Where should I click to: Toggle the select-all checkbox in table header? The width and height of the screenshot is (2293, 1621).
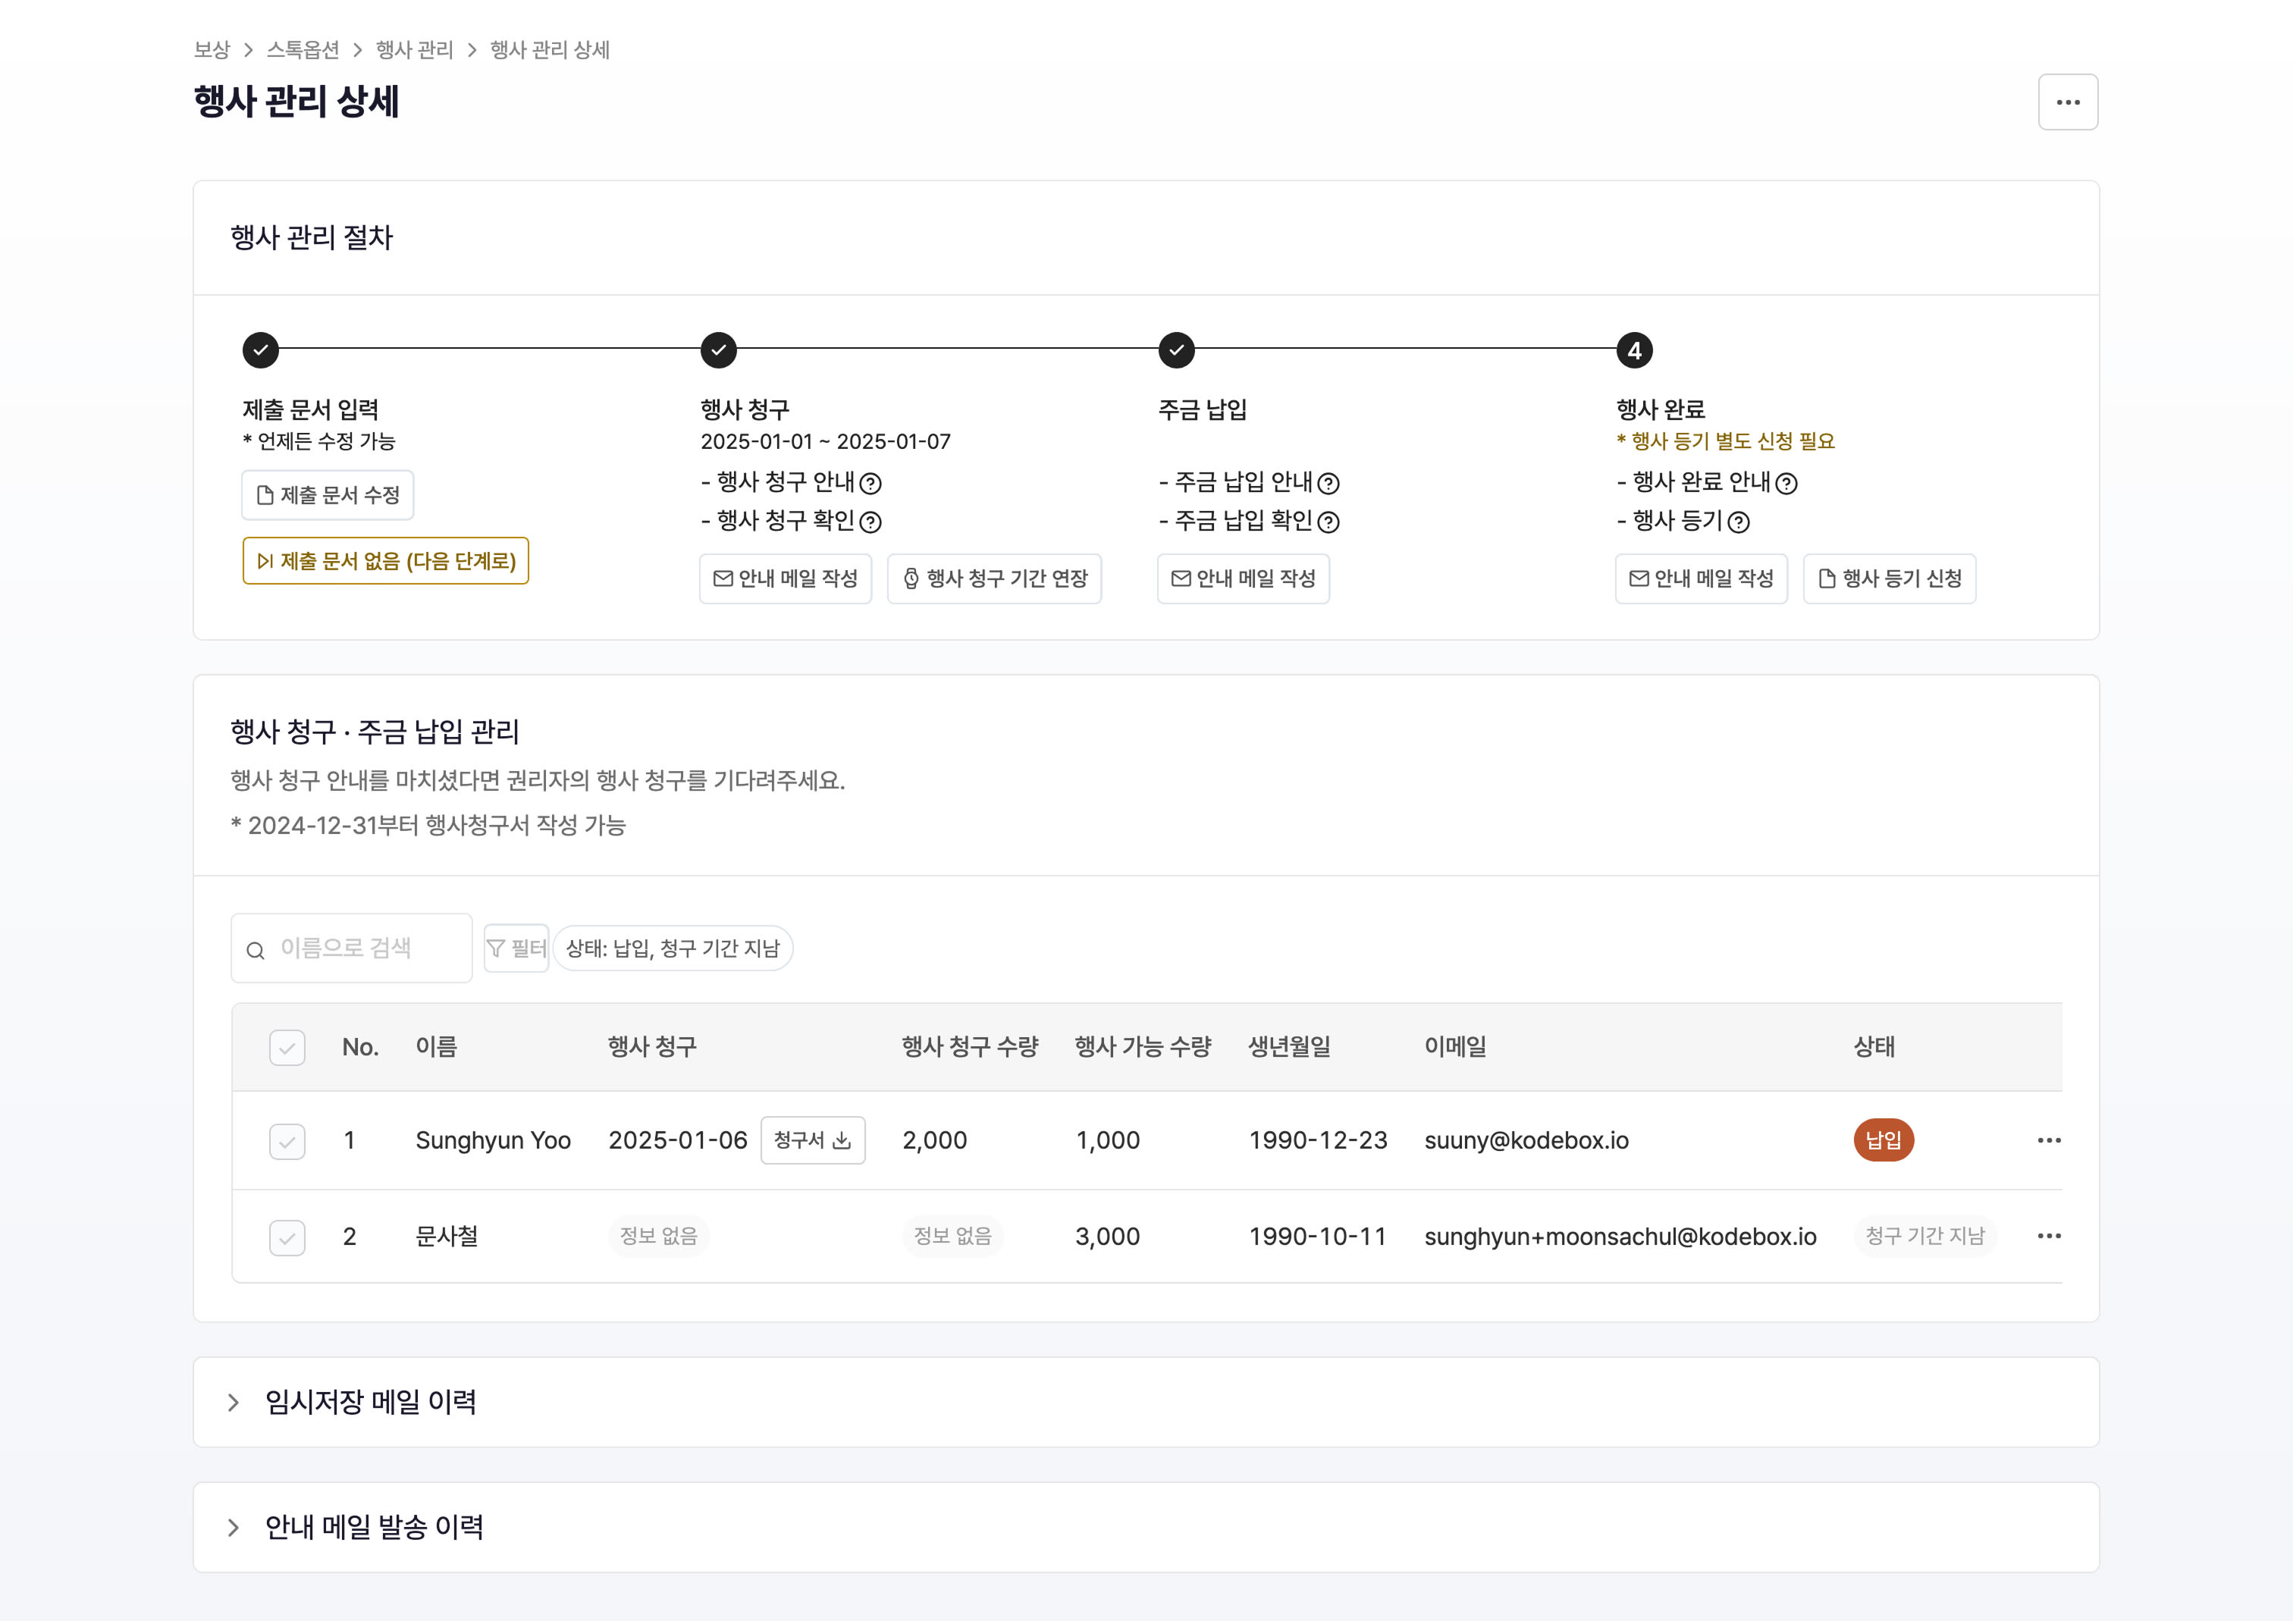[287, 1048]
